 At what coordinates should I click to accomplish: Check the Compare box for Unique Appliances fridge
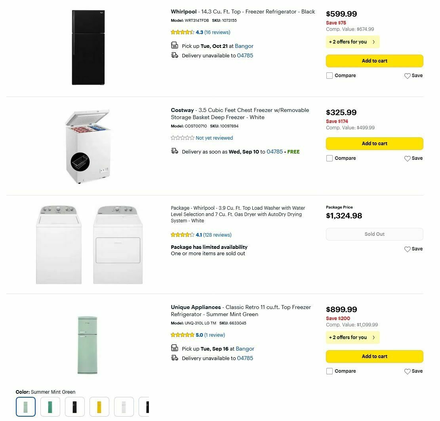pos(329,371)
